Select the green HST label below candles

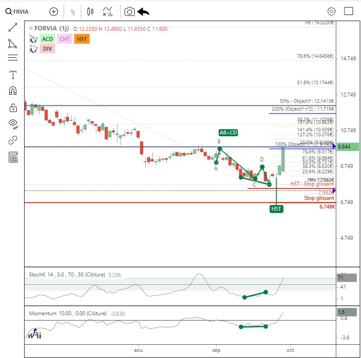point(276,209)
